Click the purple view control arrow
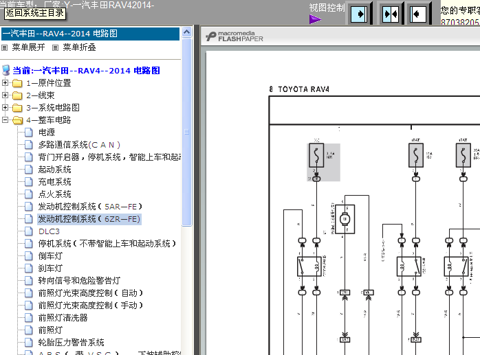480x355 pixels. pyautogui.click(x=315, y=19)
